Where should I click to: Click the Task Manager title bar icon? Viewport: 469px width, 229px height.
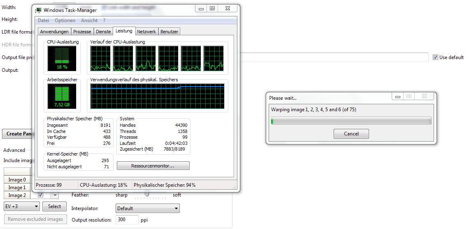click(x=38, y=10)
